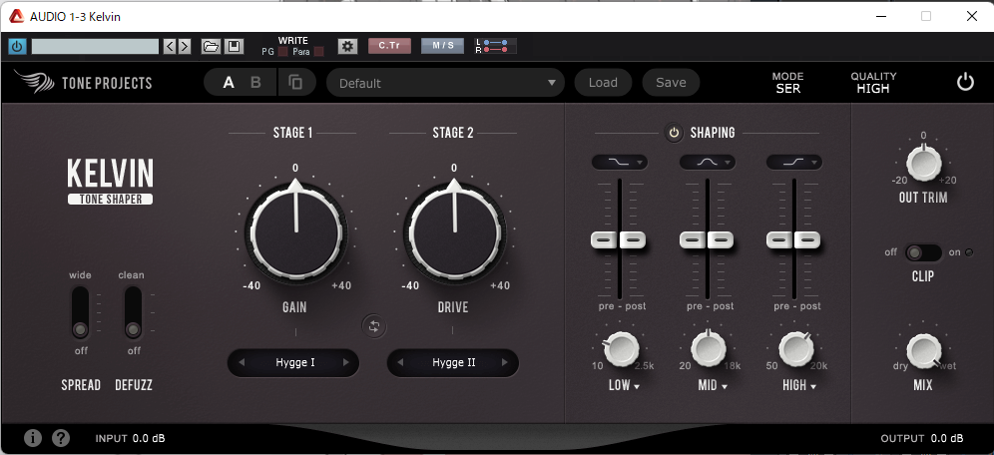Click the MID frequency knob
This screenshot has height=455, width=994.
[x=708, y=348]
